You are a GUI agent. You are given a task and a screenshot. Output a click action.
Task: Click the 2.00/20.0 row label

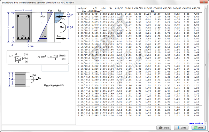(84, 30)
